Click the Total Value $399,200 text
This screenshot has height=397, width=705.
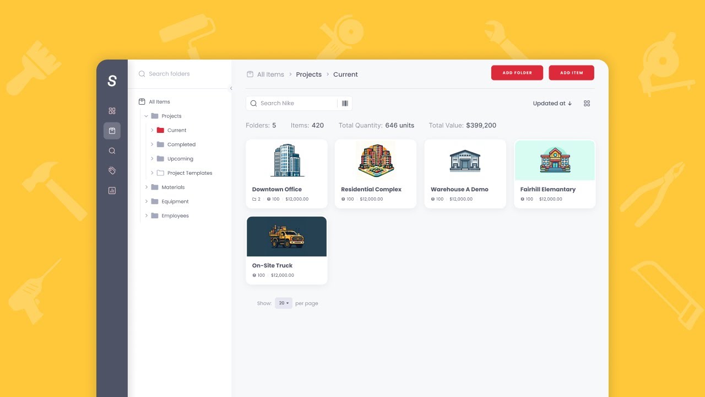pyautogui.click(x=463, y=126)
